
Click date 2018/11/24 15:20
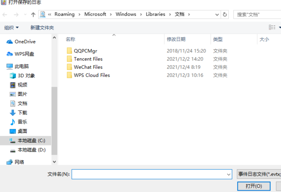coord(186,51)
